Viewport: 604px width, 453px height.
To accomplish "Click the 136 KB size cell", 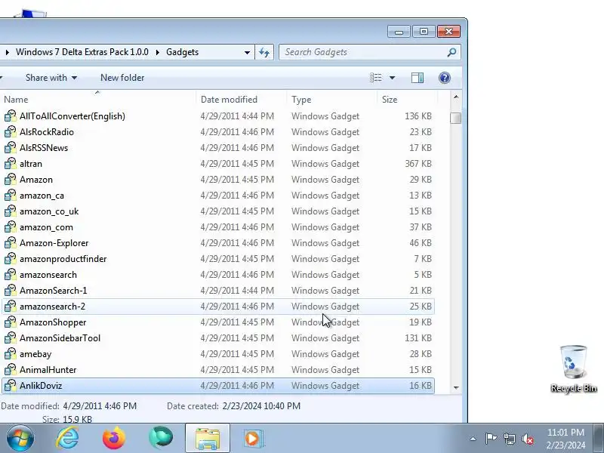I will pos(418,116).
